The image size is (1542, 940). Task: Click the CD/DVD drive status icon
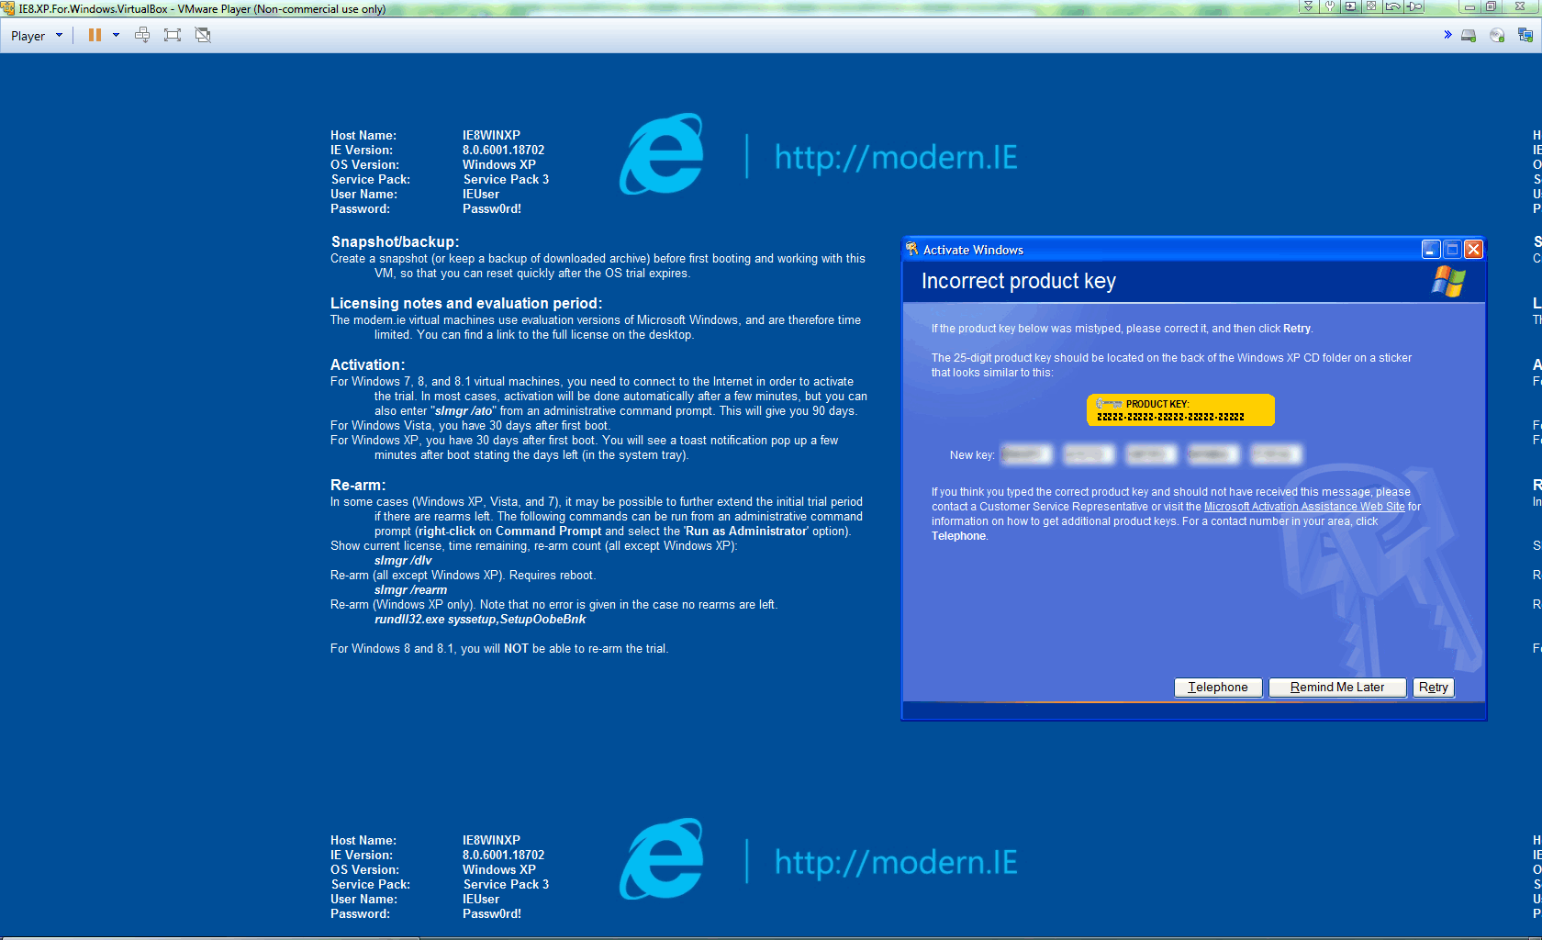1497,35
